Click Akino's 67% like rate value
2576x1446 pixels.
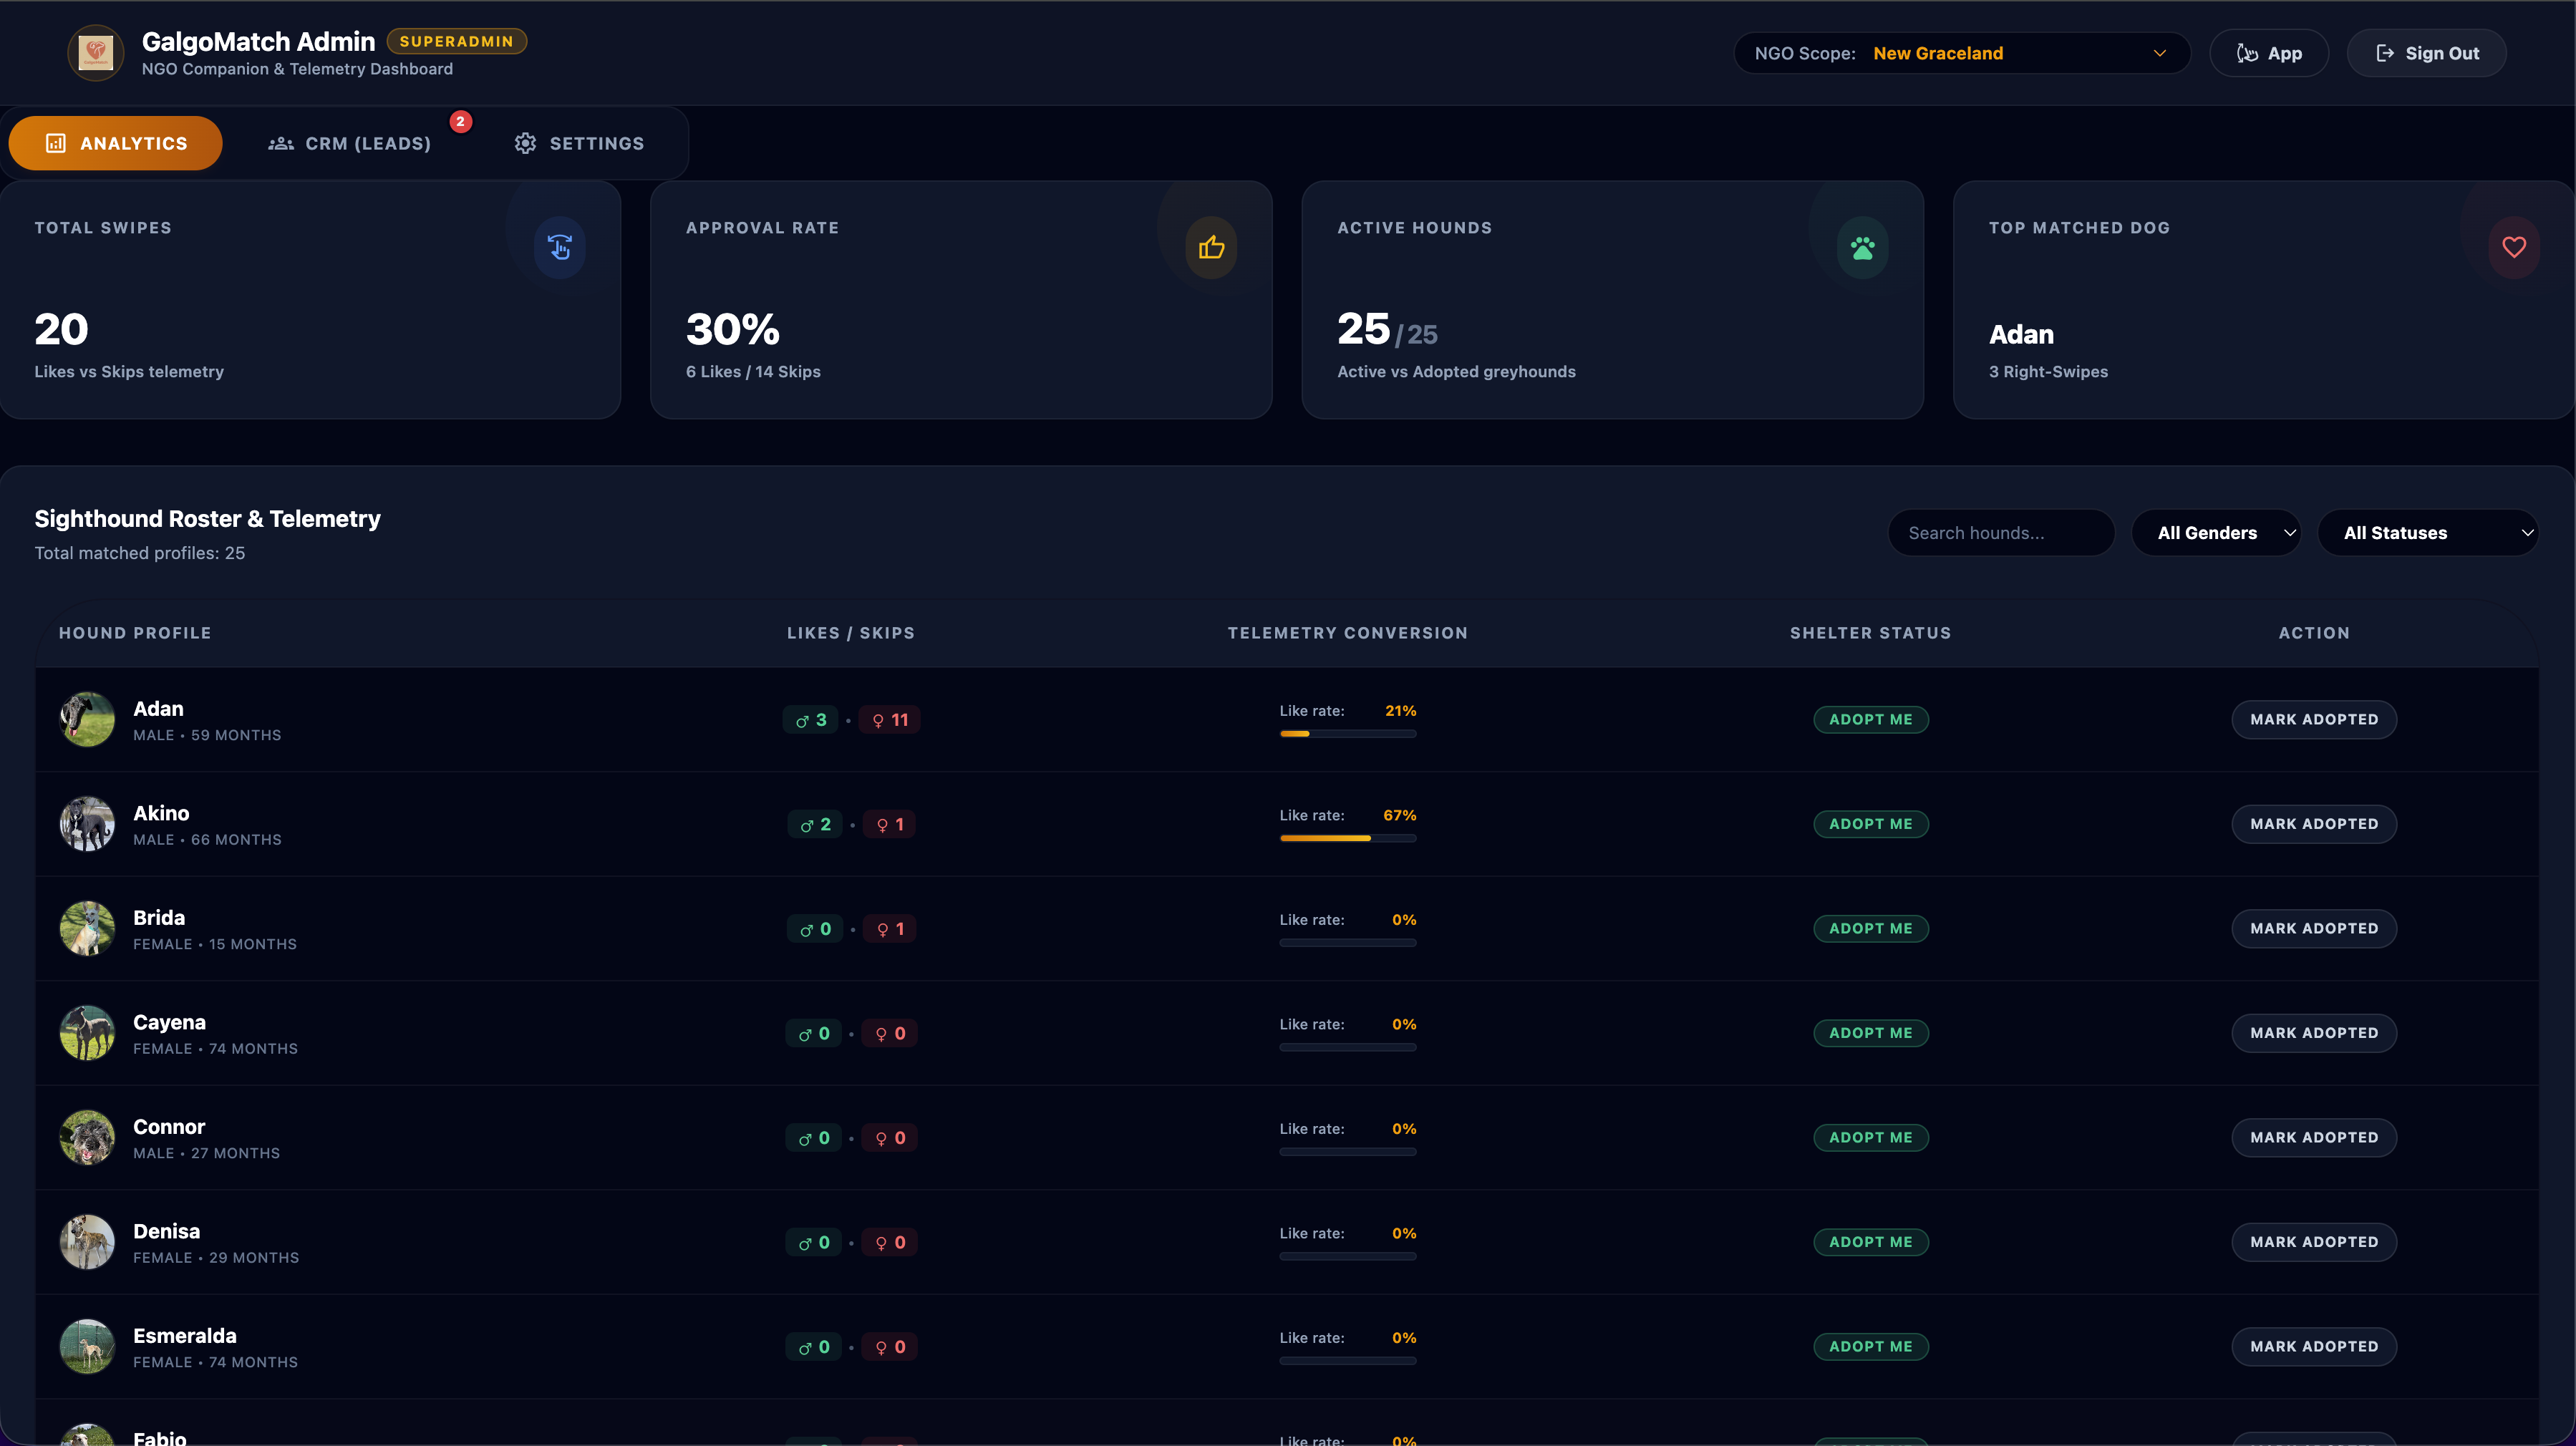pos(1400,816)
